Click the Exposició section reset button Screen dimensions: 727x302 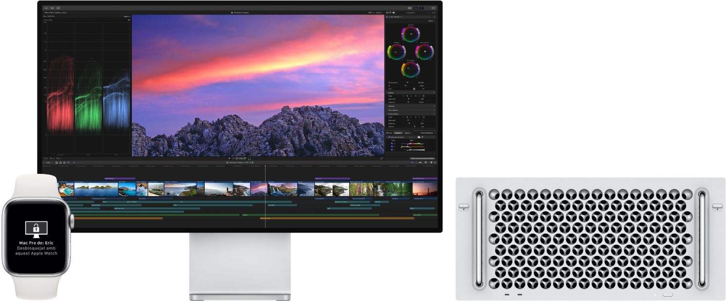[434, 114]
